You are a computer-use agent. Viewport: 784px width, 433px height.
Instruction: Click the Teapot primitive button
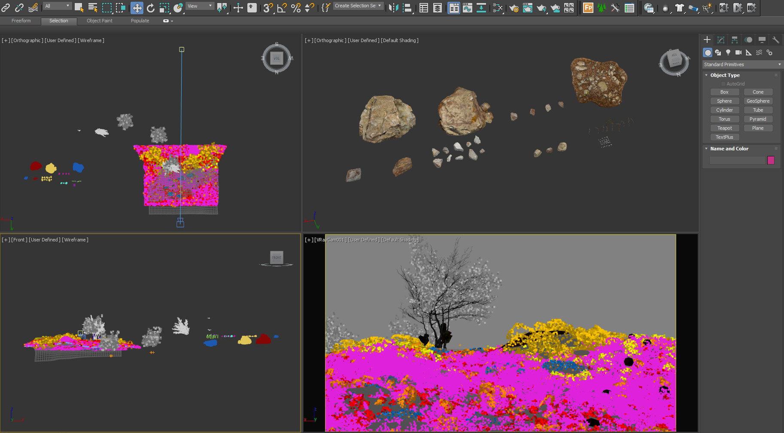pyautogui.click(x=724, y=128)
